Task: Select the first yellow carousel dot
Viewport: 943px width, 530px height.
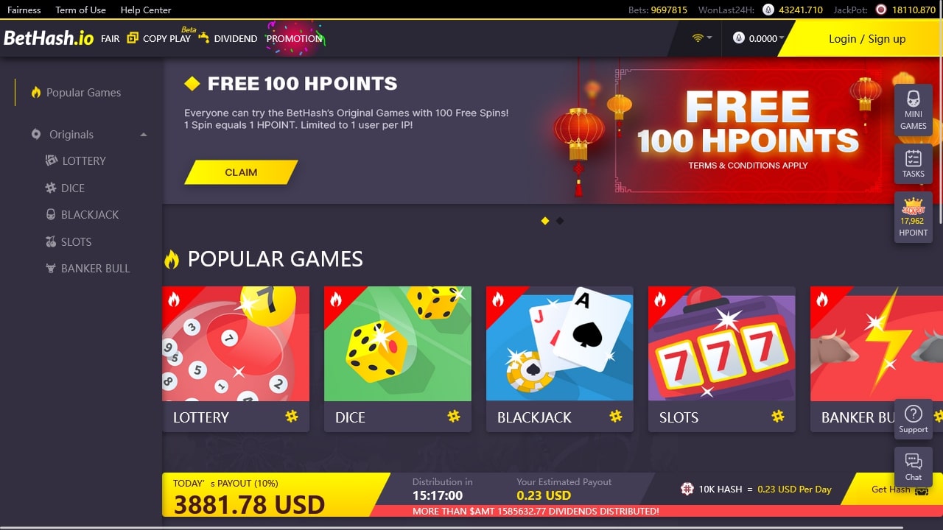Action: pos(545,221)
